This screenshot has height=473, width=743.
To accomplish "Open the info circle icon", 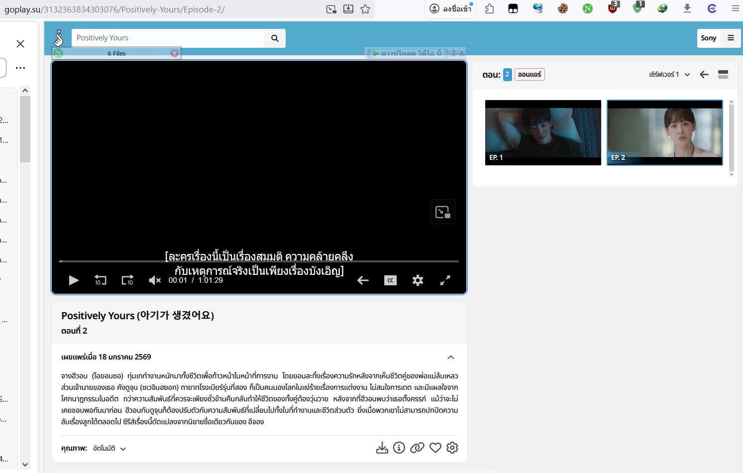I will click(x=399, y=448).
